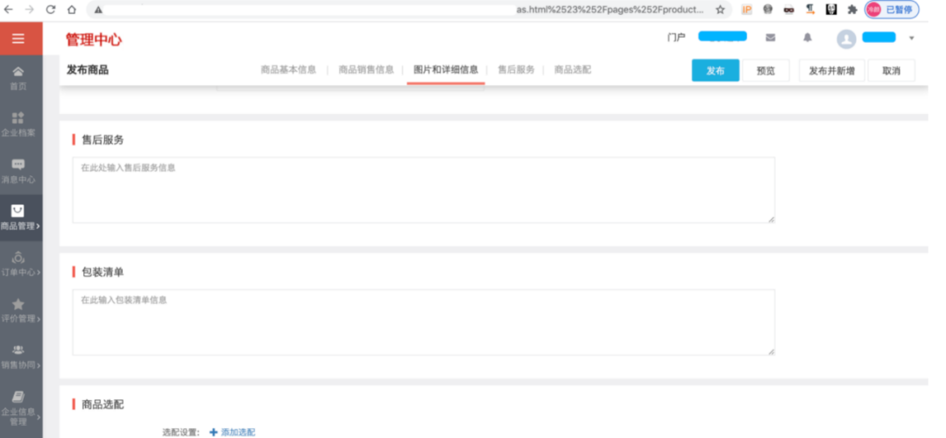Viewport: 946px width, 438px height.
Task: Open the 已暂停 profile button
Action: pyautogui.click(x=892, y=10)
